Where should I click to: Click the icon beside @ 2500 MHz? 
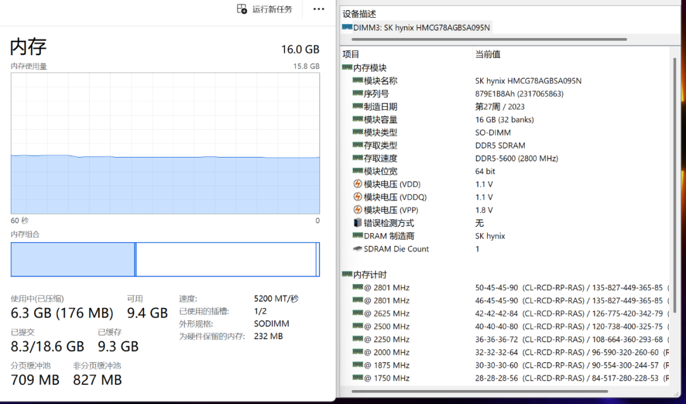point(358,326)
